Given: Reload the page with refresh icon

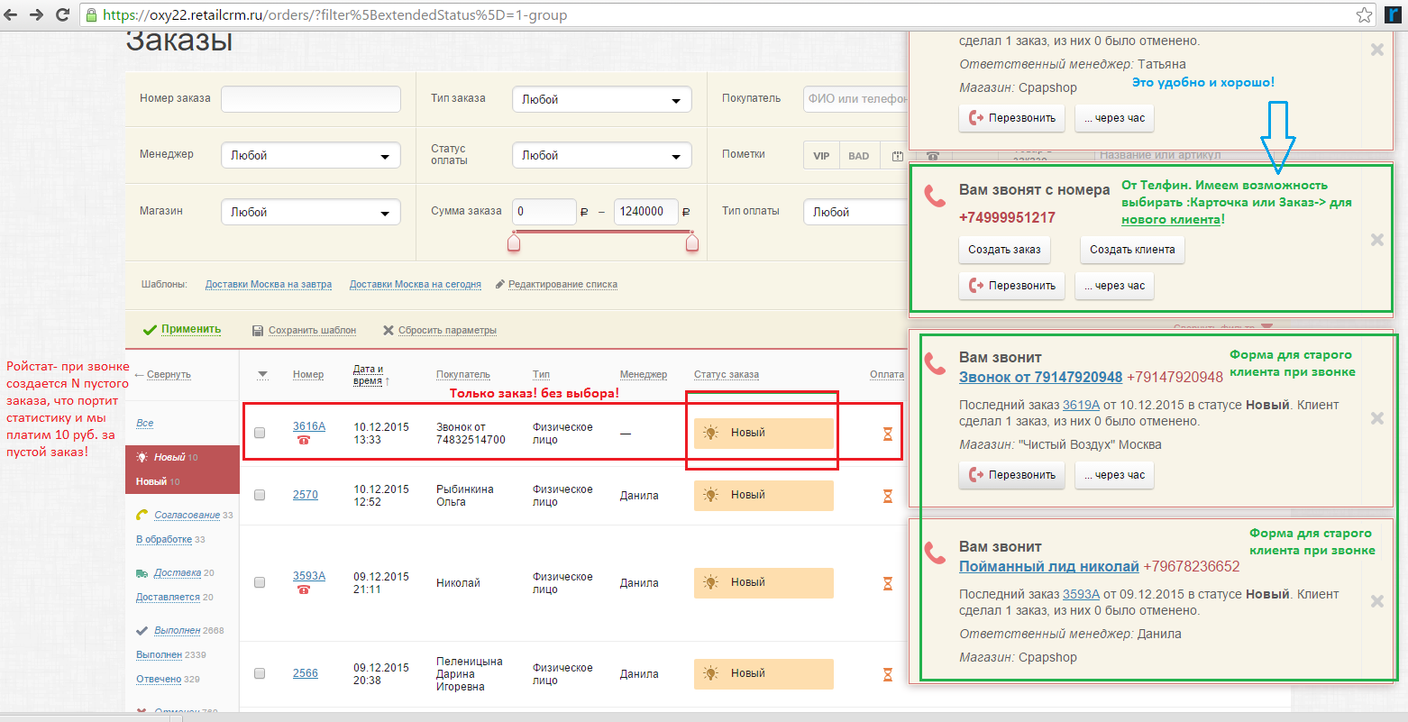Looking at the screenshot, I should [x=62, y=14].
